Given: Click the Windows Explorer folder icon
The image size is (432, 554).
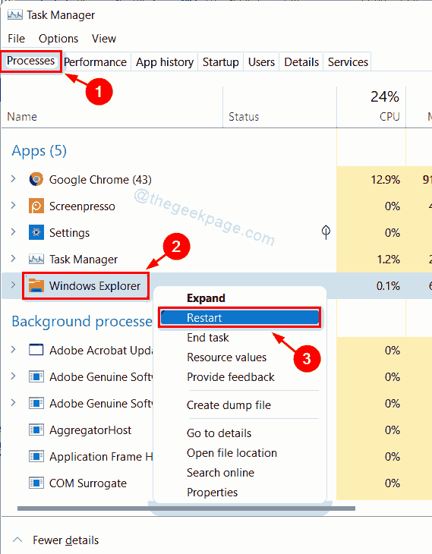Looking at the screenshot, I should click(36, 285).
